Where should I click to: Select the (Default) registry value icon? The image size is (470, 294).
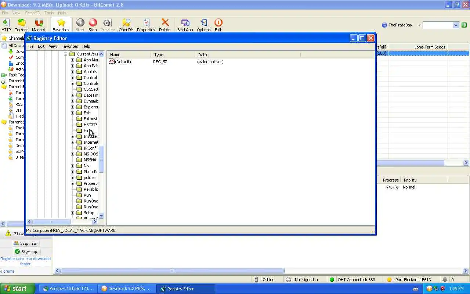(x=112, y=62)
